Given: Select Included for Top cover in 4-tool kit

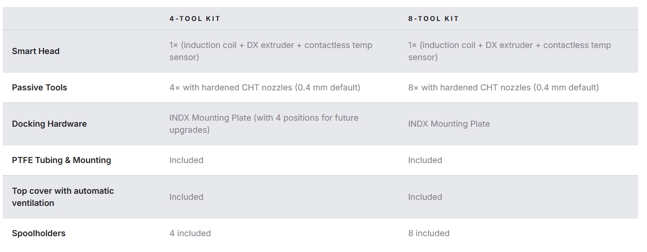Looking at the screenshot, I should tap(186, 197).
